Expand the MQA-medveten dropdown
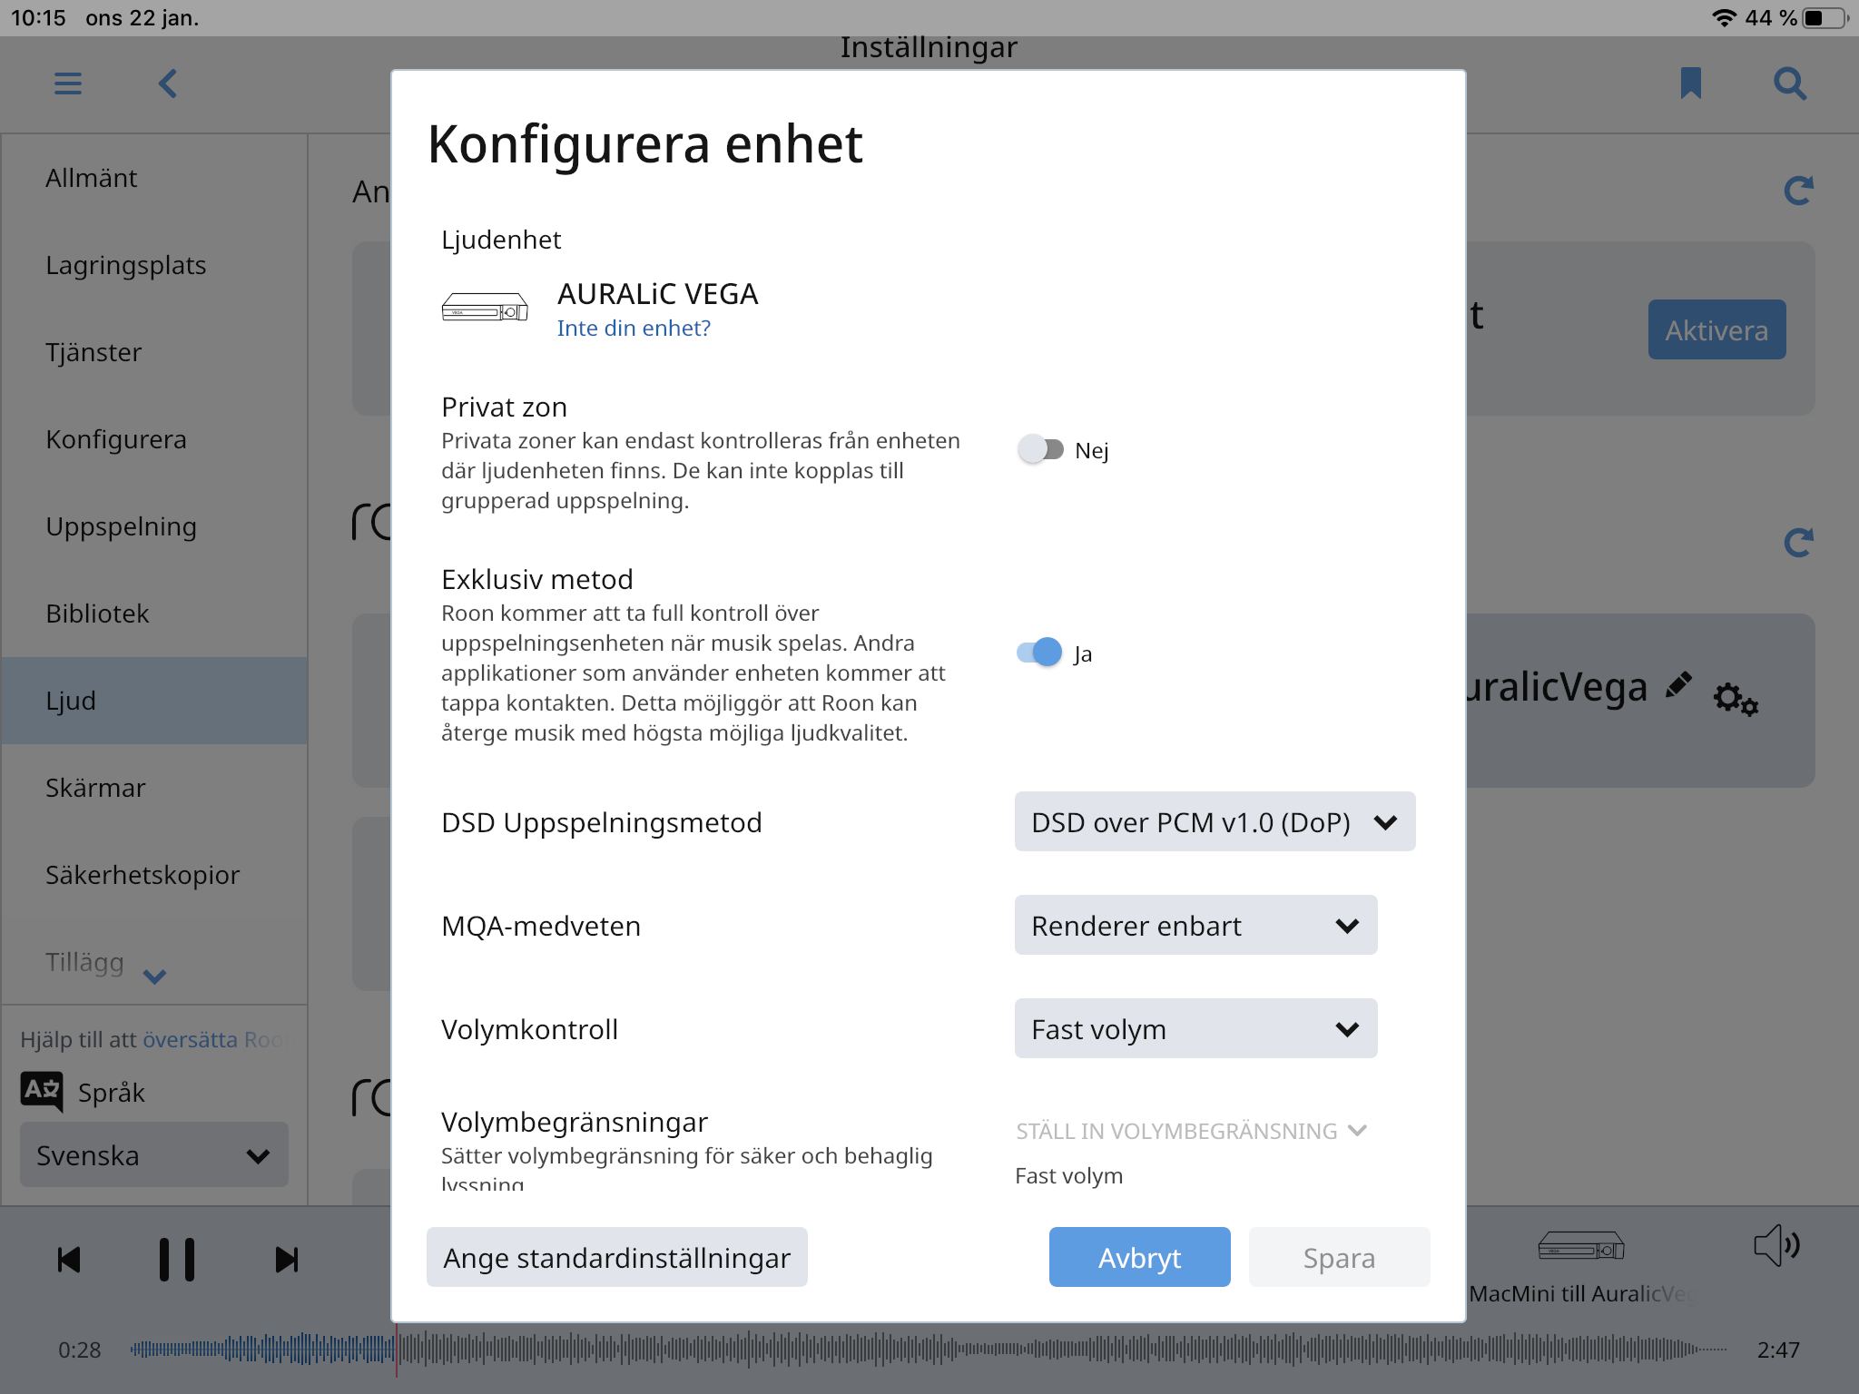1859x1394 pixels. coord(1195,925)
